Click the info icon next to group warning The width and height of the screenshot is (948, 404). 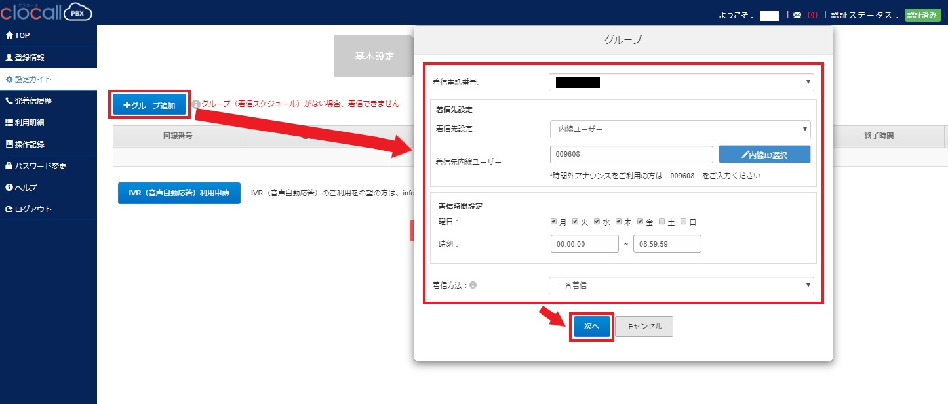pyautogui.click(x=196, y=104)
